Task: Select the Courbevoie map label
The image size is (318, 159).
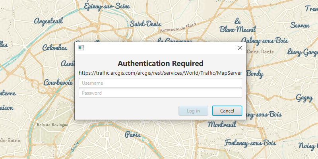Action: 58,82
